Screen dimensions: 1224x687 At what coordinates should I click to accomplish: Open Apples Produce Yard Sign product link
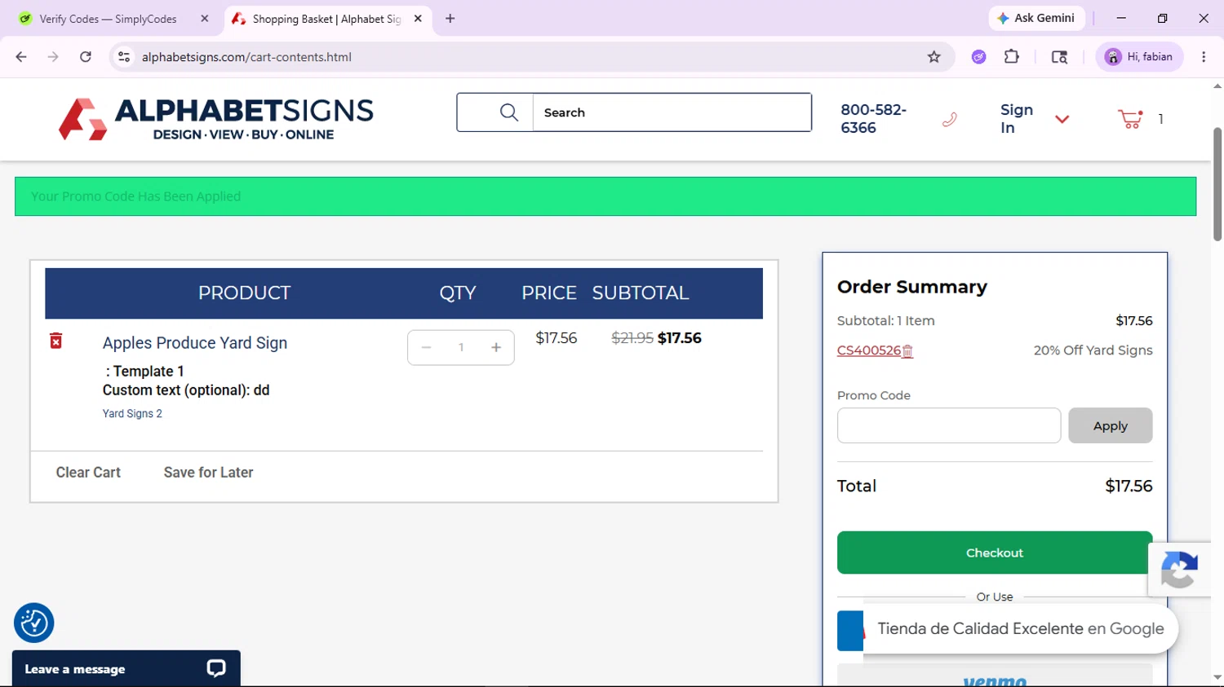[x=195, y=343]
